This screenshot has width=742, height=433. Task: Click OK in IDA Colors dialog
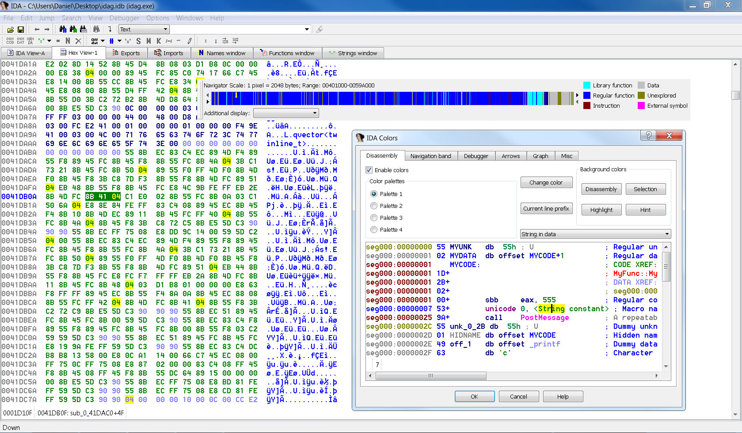474,396
